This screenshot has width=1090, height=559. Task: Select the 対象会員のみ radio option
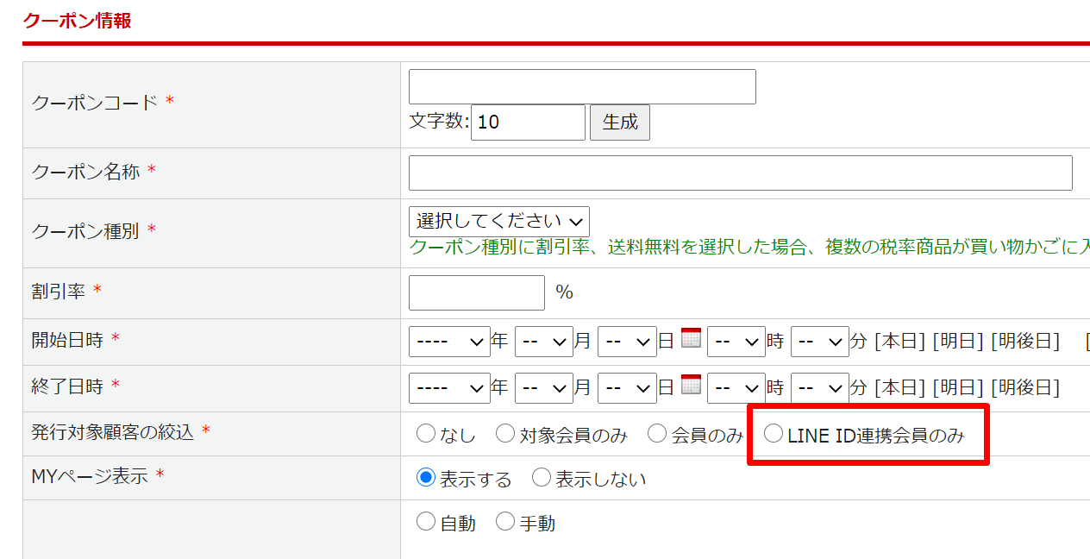505,434
